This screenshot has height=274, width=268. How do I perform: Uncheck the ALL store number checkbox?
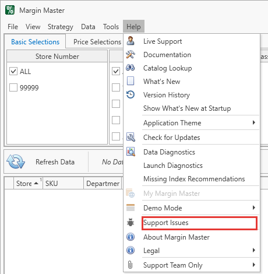tap(13, 71)
